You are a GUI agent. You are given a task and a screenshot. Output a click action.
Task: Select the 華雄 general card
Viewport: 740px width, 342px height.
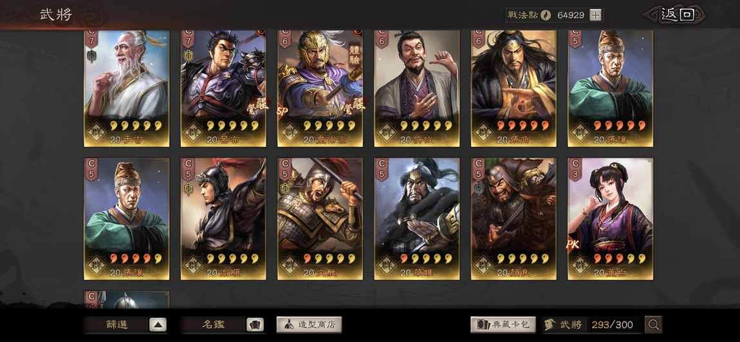[417, 219]
